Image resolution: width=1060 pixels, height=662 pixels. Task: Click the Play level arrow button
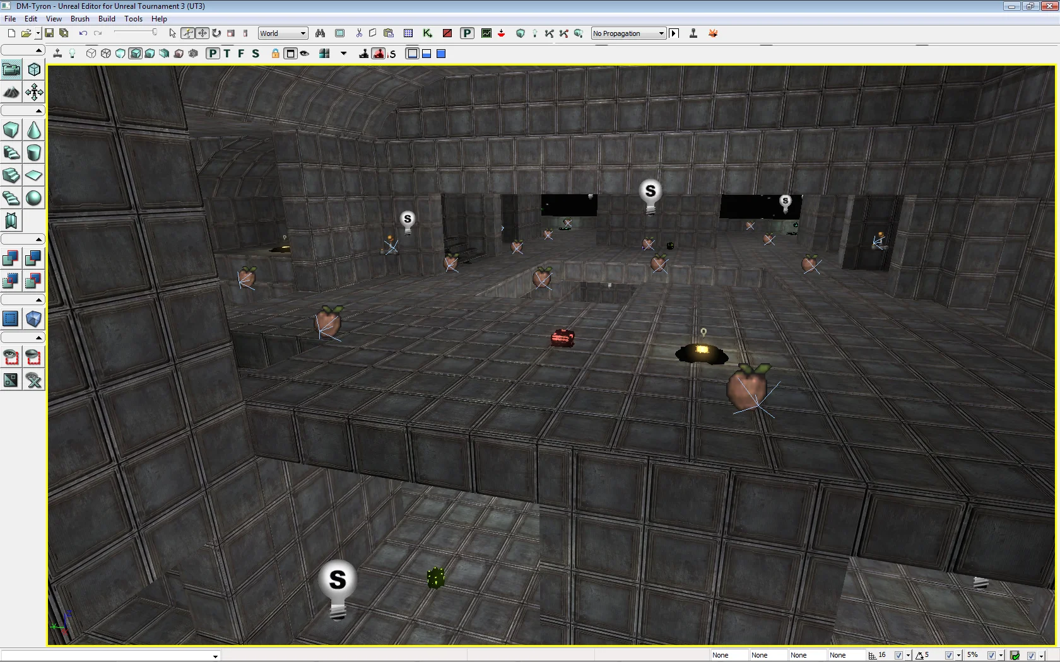[674, 33]
